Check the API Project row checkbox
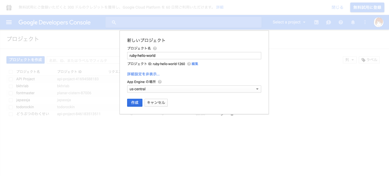The width and height of the screenshot is (389, 176). (11, 79)
